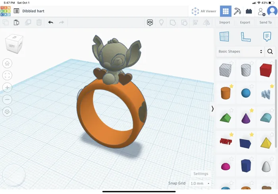This screenshot has height=194, width=278.
Task: Toggle favorite star on blue Sphere
Action: (251, 86)
